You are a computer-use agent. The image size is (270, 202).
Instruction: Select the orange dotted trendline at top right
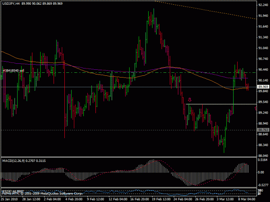click(206, 10)
